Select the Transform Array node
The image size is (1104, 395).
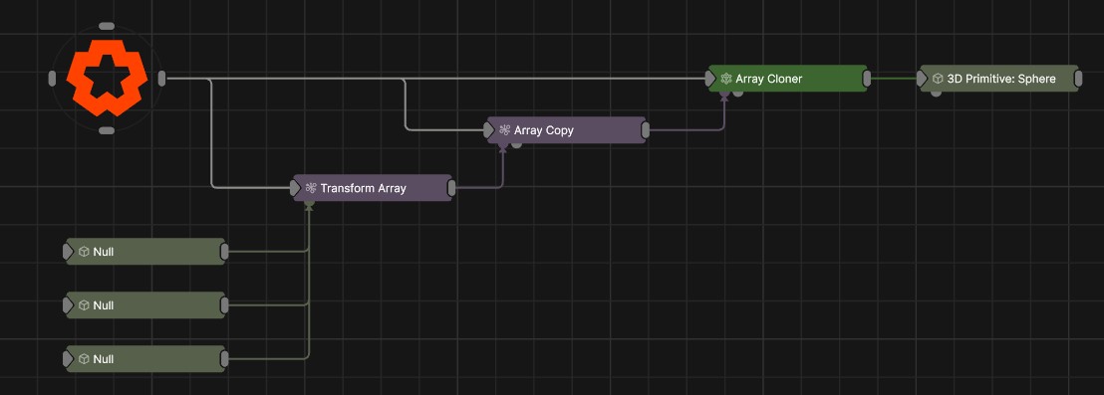point(374,188)
